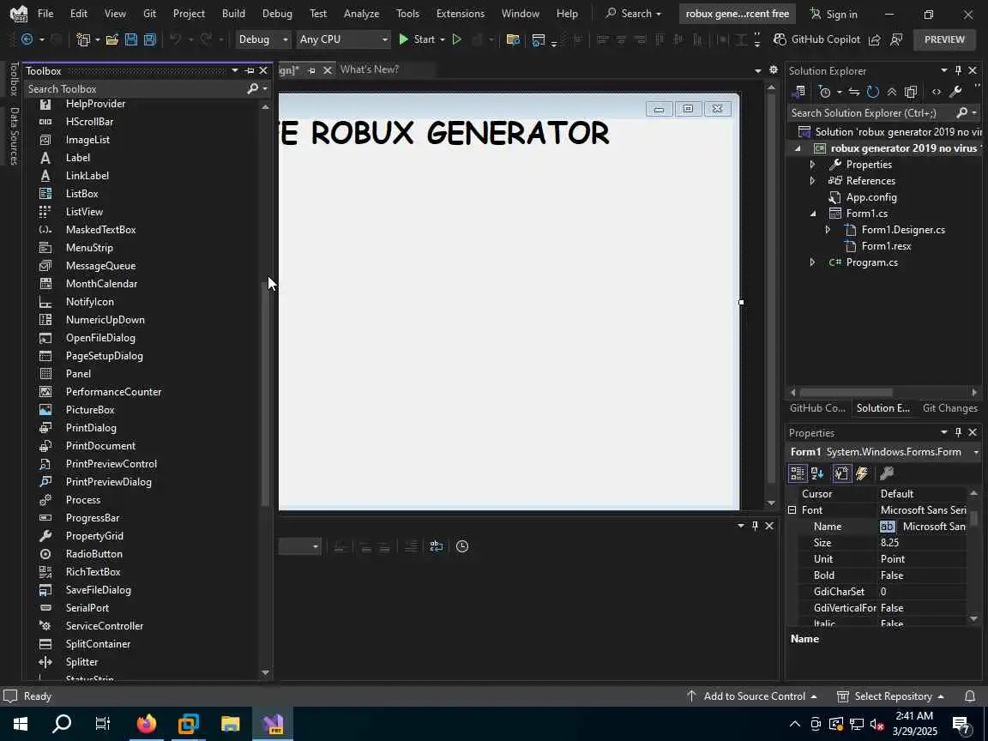Image resolution: width=988 pixels, height=741 pixels.
Task: Click the Share icon beside Copilot
Action: (x=875, y=39)
